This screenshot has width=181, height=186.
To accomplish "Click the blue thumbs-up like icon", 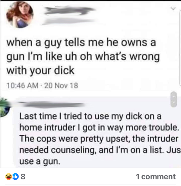I will coord(15,177).
